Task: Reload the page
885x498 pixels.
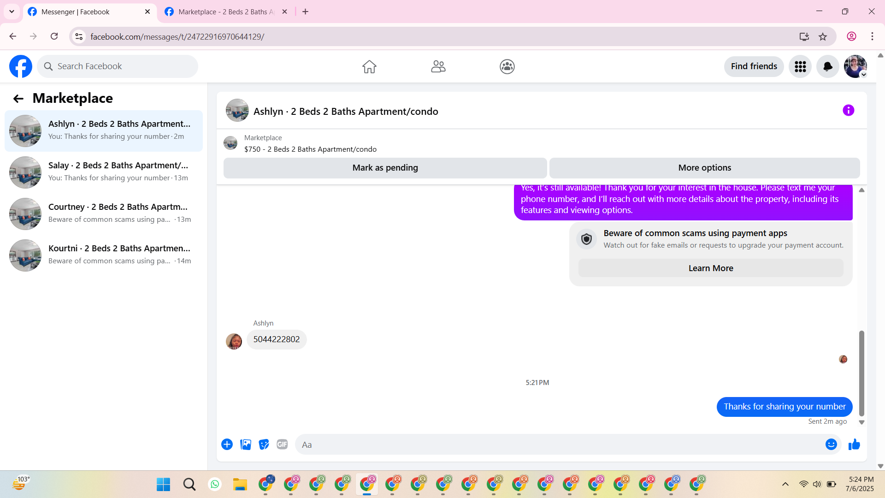Action: 54,36
